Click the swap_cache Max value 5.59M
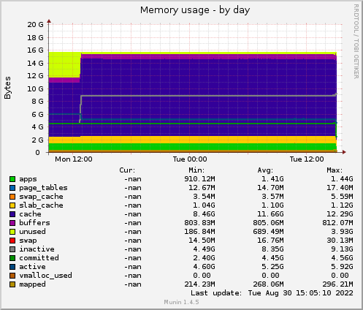This screenshot has width=363, height=310. coord(342,197)
